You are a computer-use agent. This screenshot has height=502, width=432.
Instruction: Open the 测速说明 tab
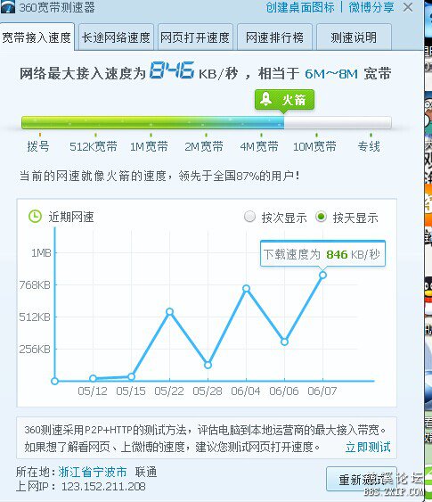tap(354, 37)
